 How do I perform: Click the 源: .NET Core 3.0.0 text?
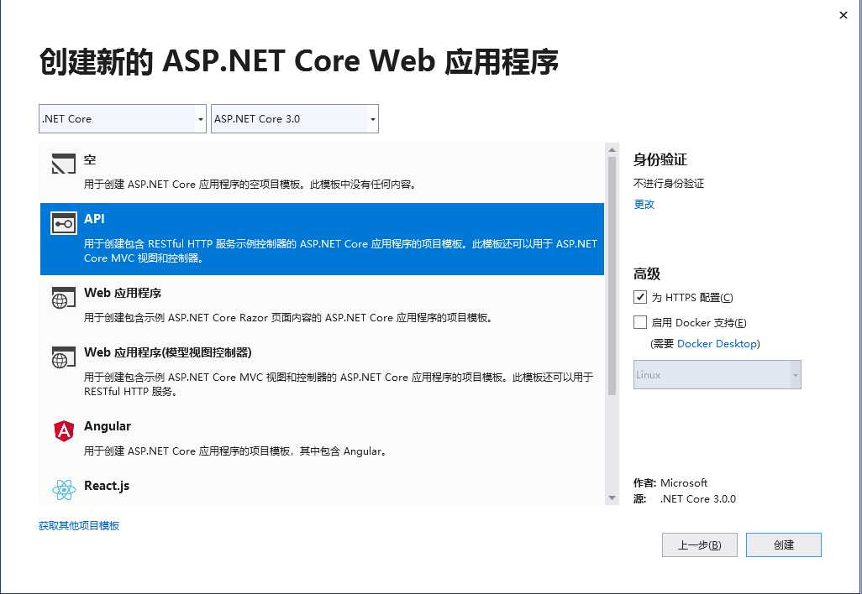pyautogui.click(x=685, y=499)
